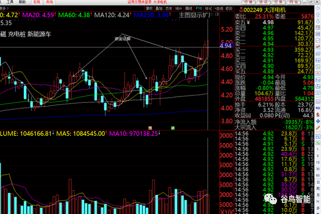Switch to the 日 daily period

(318, 182)
